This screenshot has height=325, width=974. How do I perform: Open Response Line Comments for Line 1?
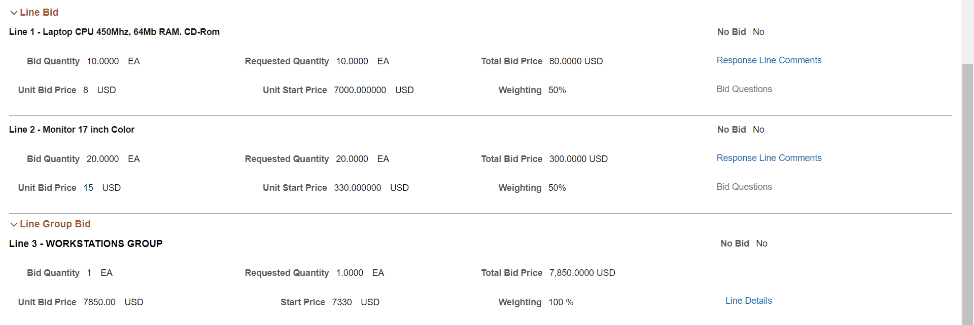[x=769, y=60]
